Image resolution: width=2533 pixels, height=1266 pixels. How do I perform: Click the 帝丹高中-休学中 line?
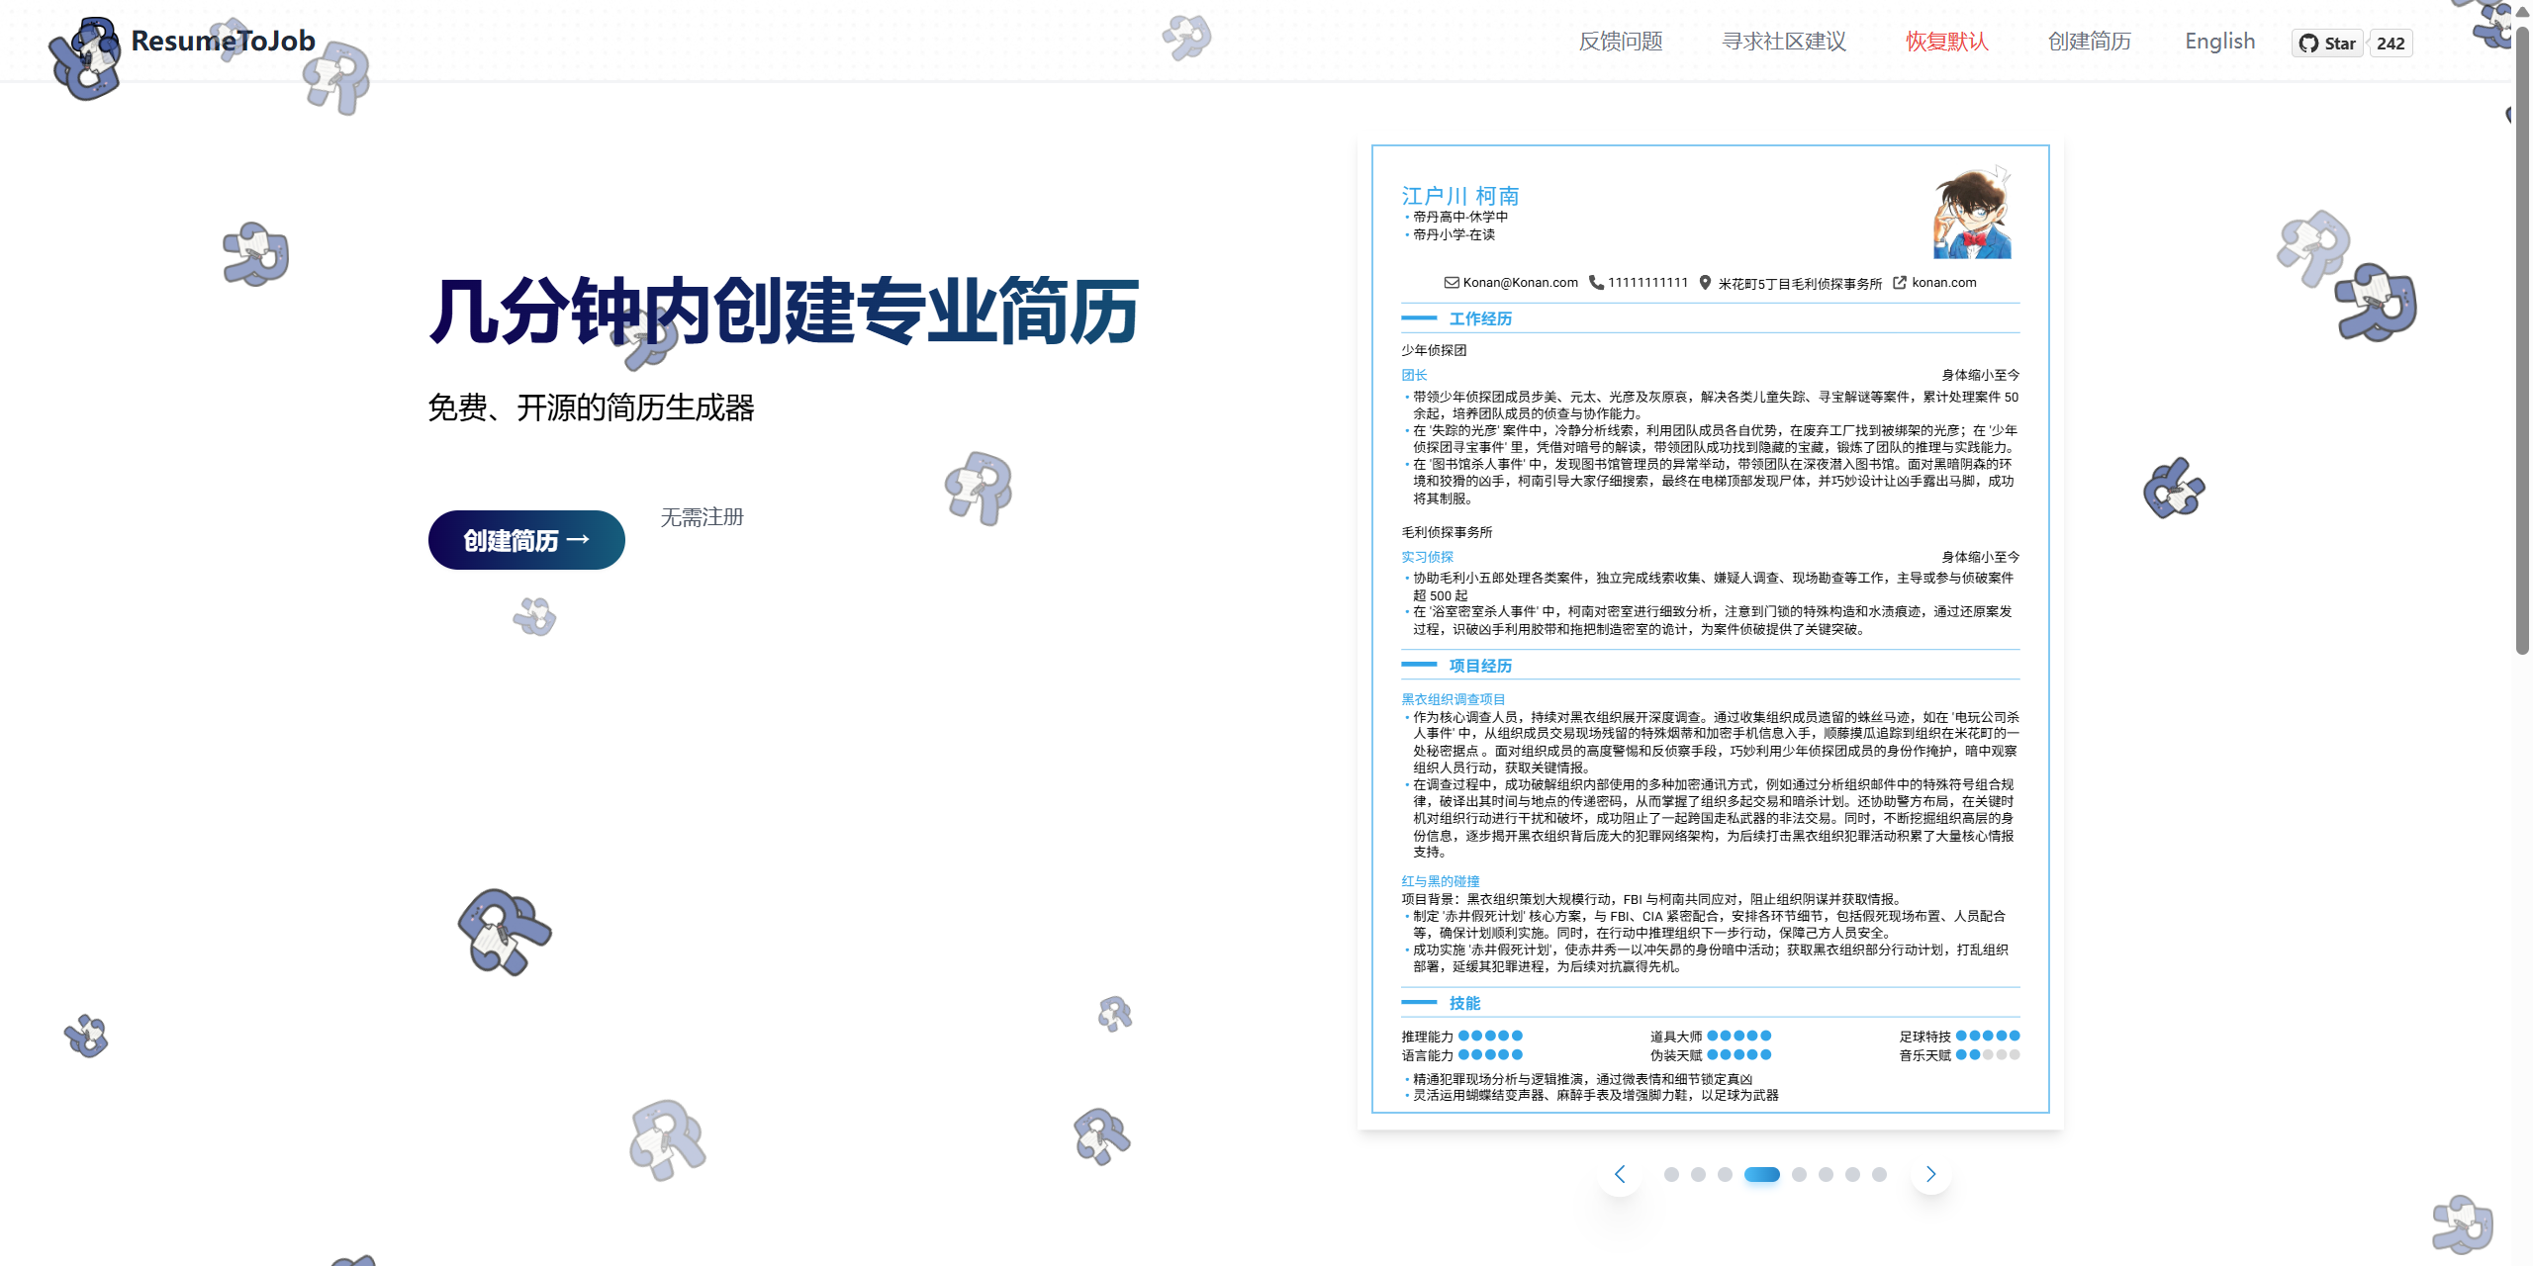1460,217
